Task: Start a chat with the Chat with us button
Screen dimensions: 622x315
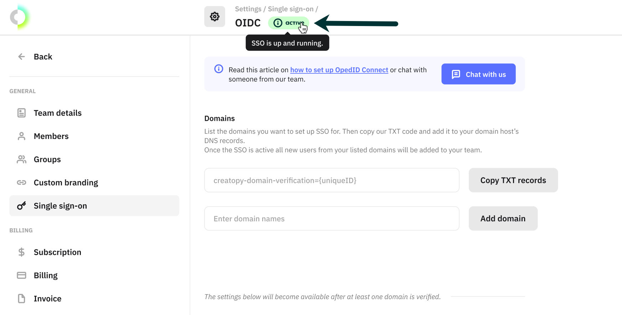Action: tap(478, 74)
